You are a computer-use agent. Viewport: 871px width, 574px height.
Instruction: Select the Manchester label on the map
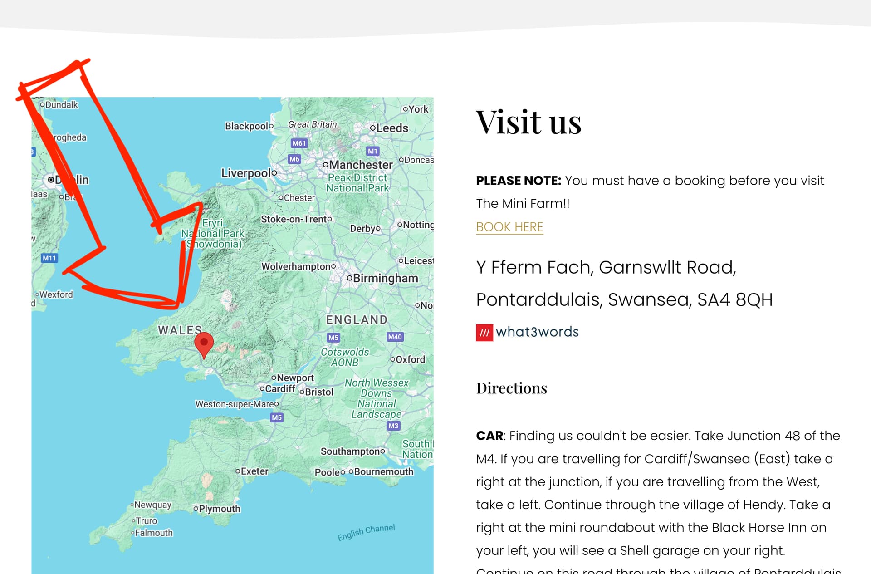pyautogui.click(x=361, y=165)
